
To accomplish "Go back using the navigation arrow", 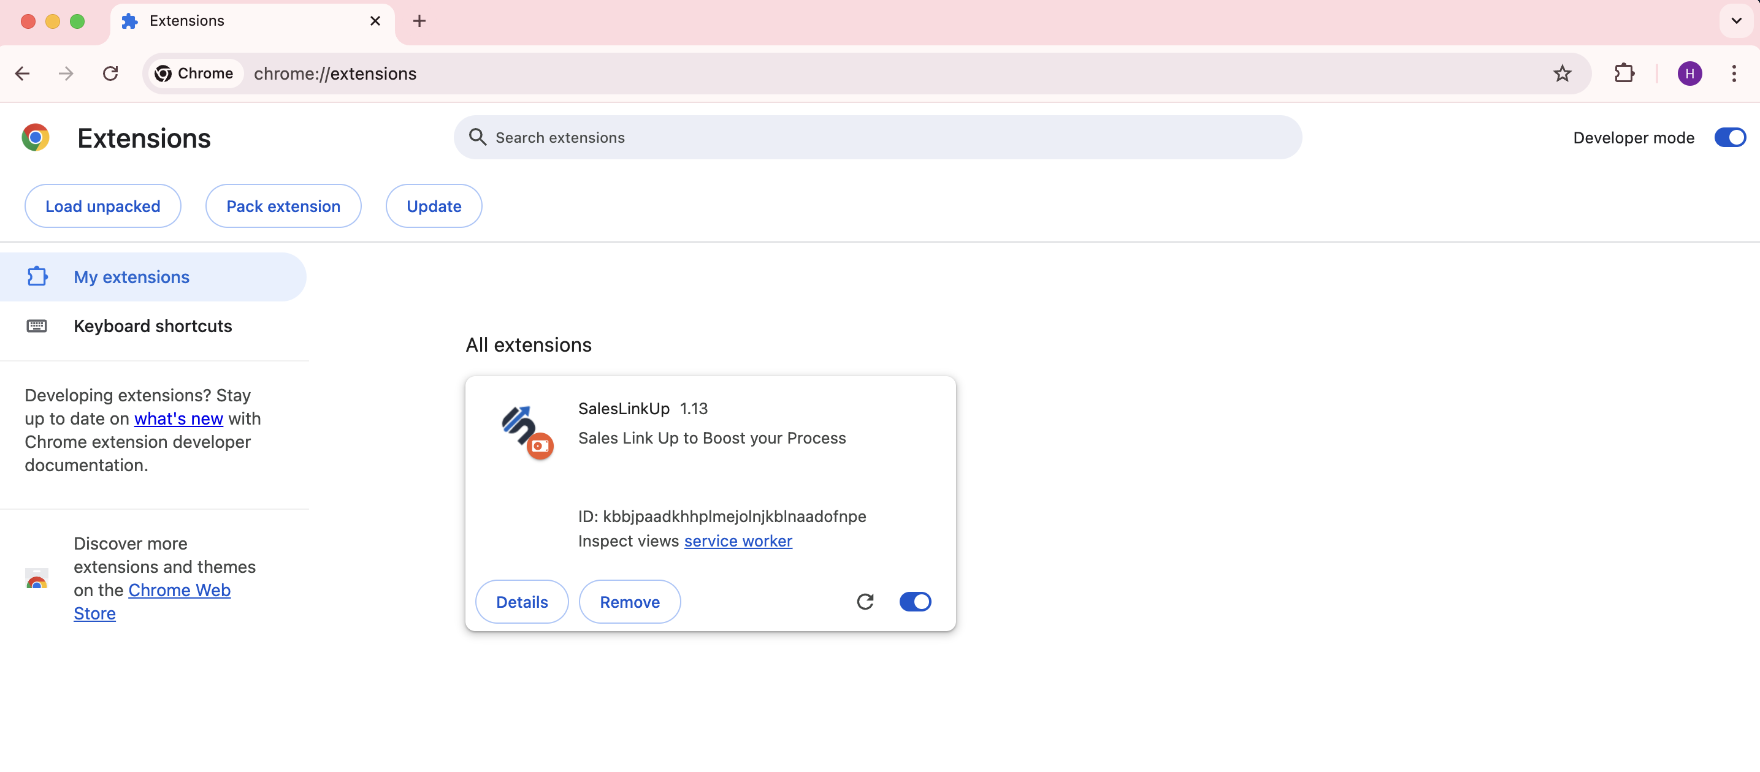I will [x=23, y=73].
